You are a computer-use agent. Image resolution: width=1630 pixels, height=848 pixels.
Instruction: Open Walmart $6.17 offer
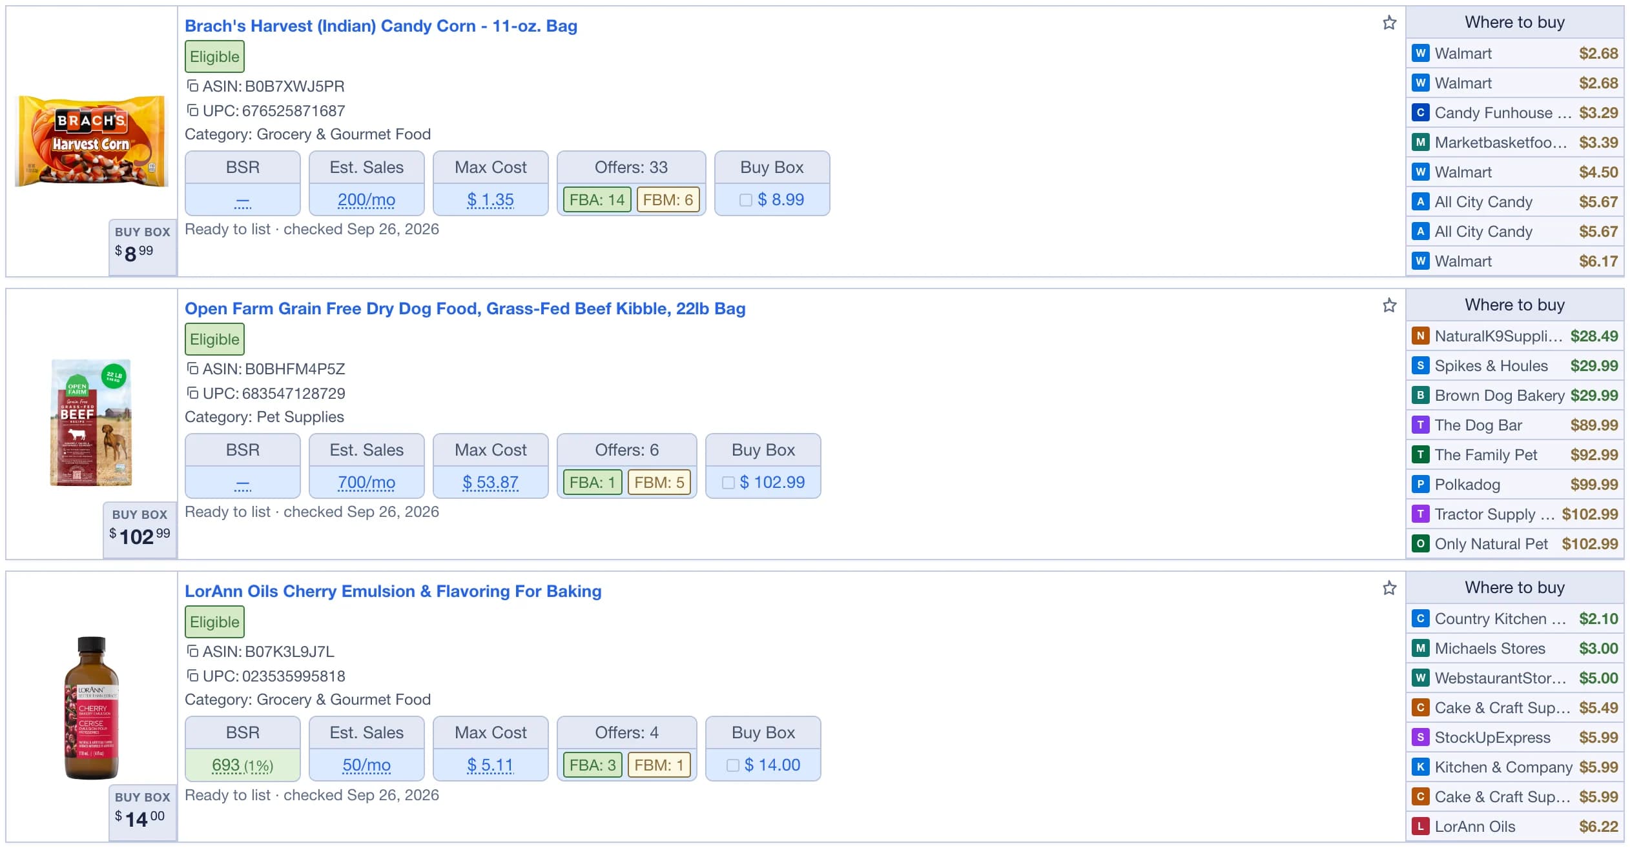click(x=1514, y=261)
